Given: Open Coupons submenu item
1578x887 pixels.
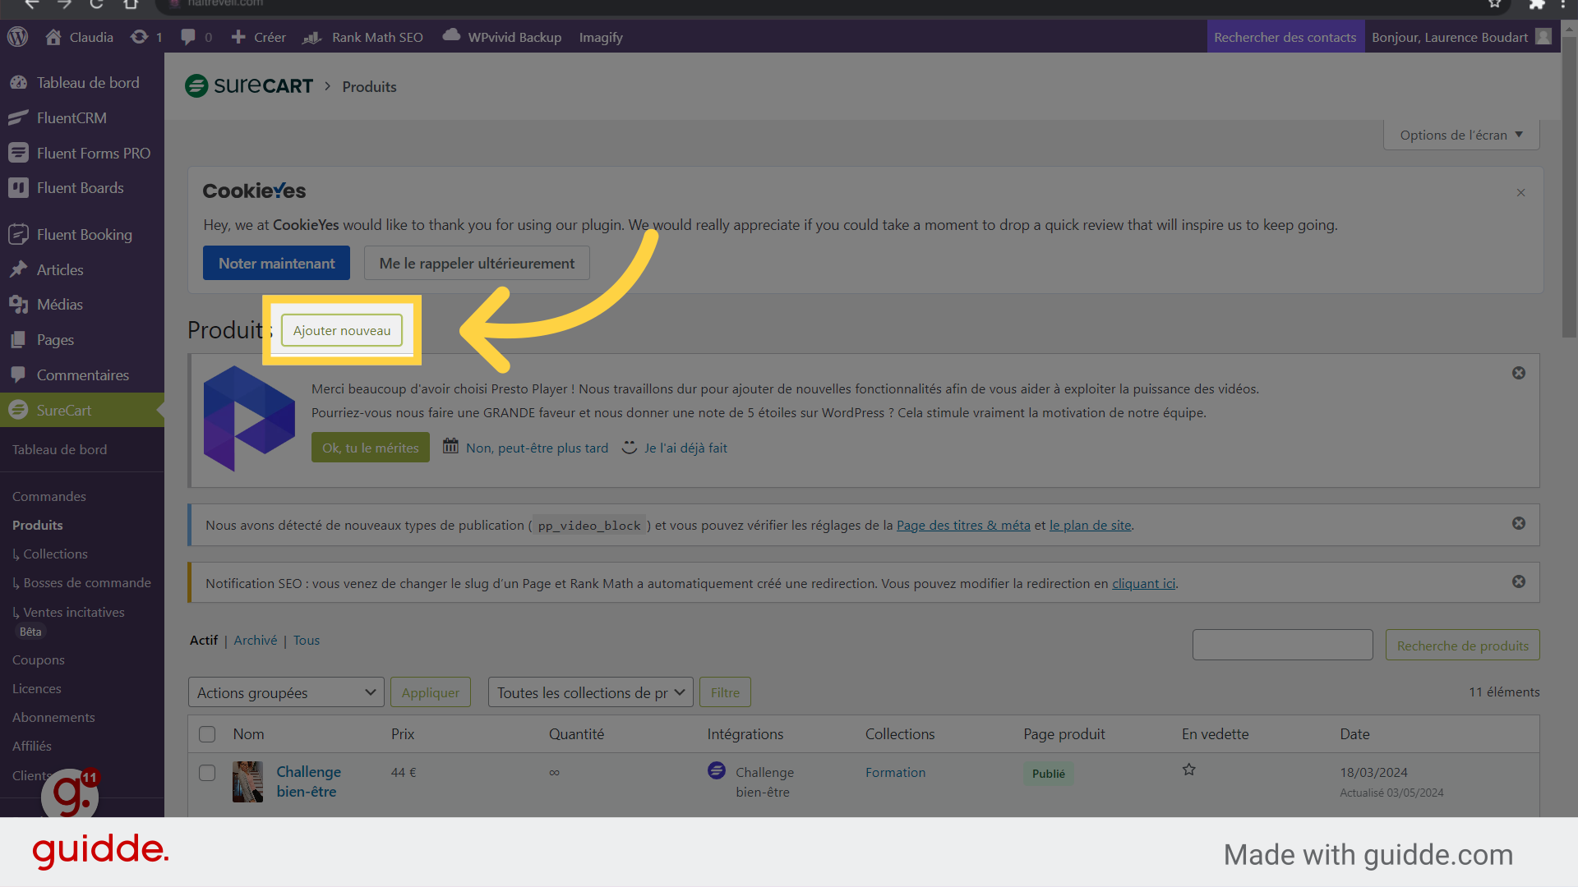Looking at the screenshot, I should click(x=38, y=660).
